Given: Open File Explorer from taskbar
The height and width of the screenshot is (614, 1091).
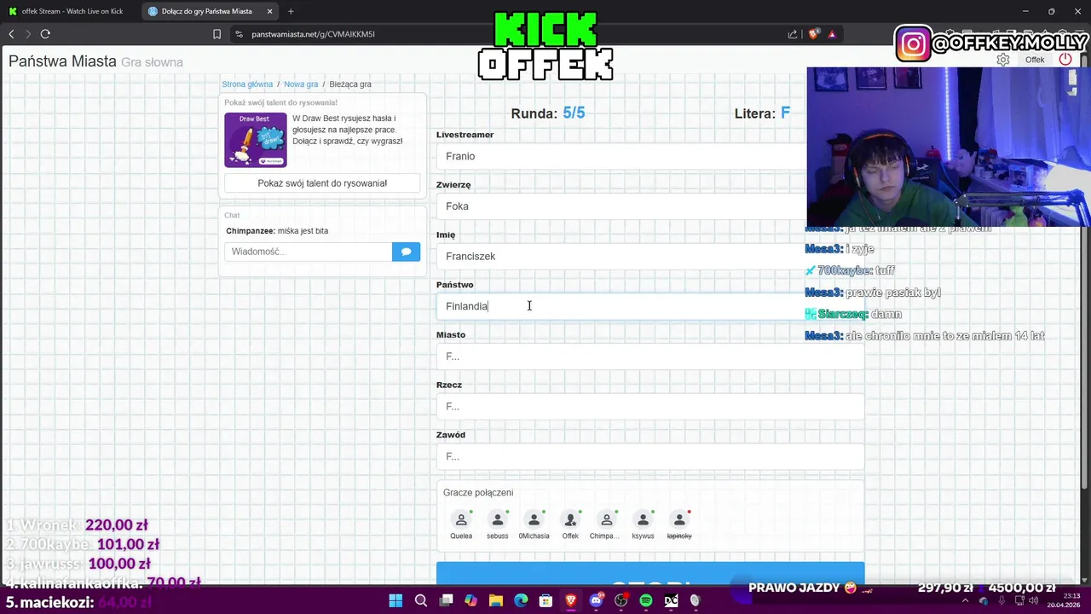Looking at the screenshot, I should click(496, 601).
